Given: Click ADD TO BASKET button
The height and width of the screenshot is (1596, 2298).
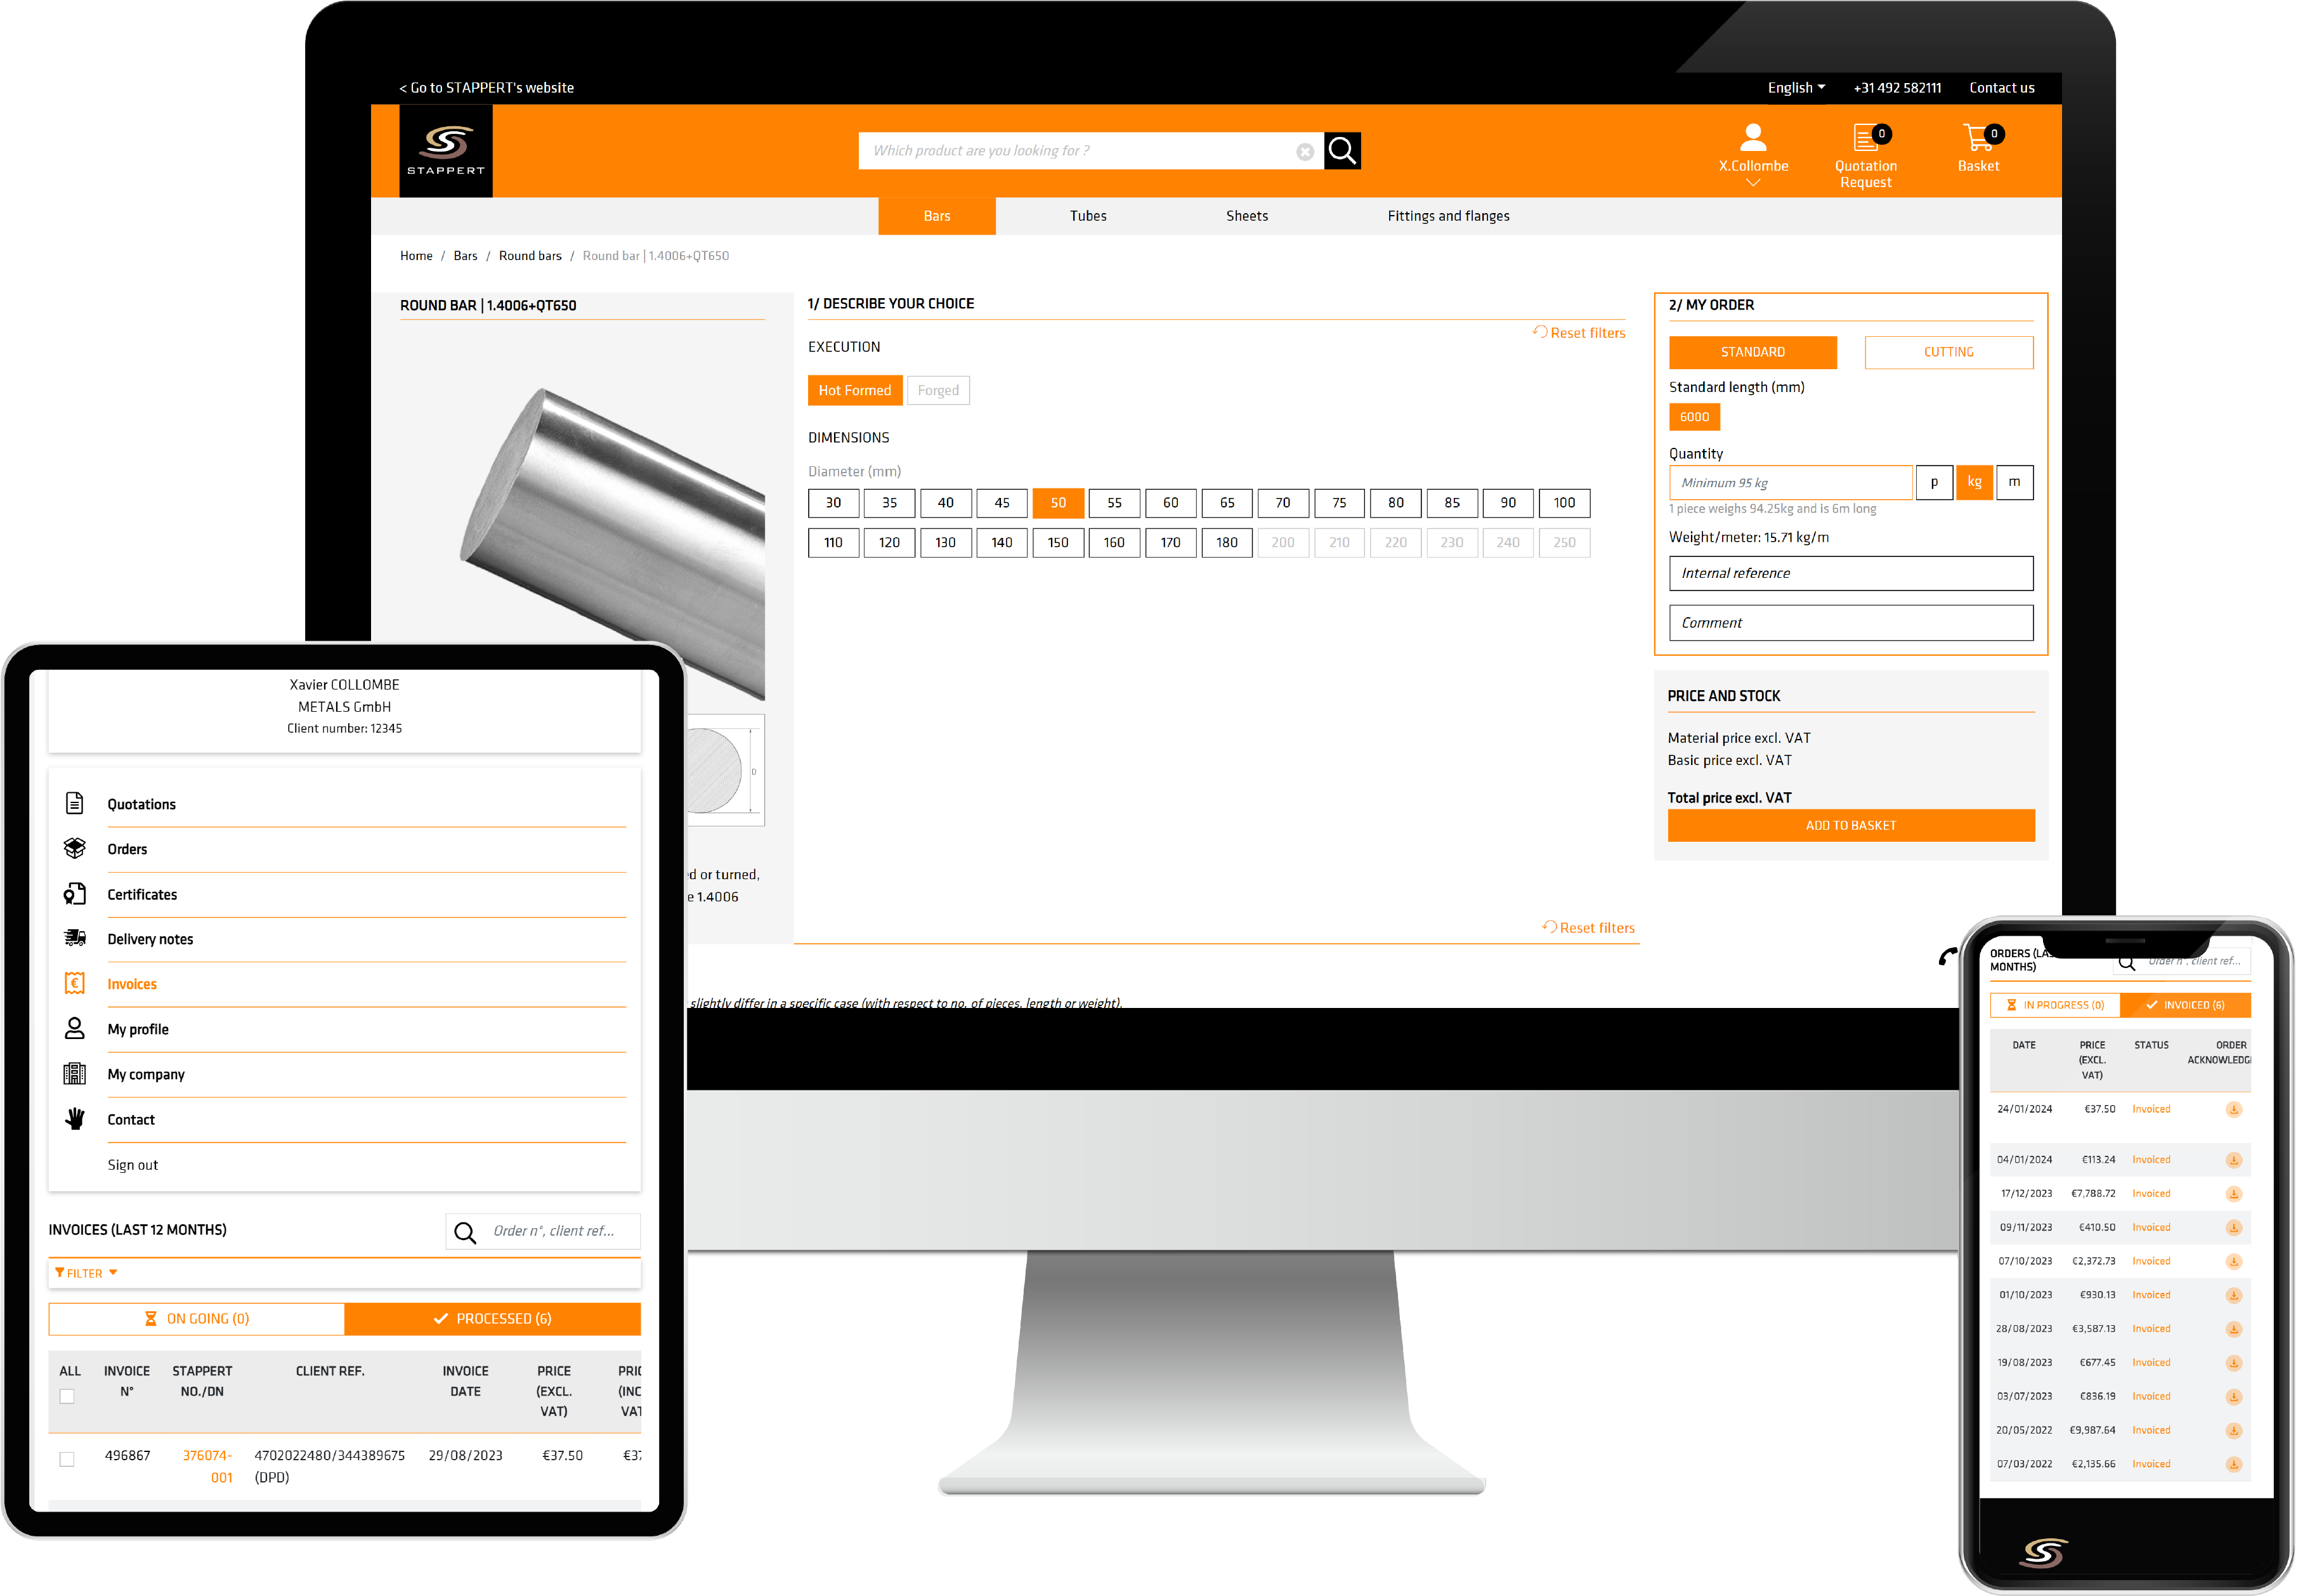Looking at the screenshot, I should tap(1848, 826).
